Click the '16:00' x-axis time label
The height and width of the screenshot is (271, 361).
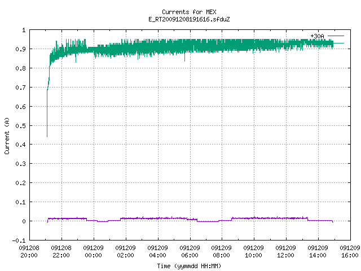click(x=350, y=255)
